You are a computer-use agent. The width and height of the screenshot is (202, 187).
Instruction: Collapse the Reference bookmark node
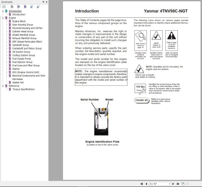tap(3, 86)
